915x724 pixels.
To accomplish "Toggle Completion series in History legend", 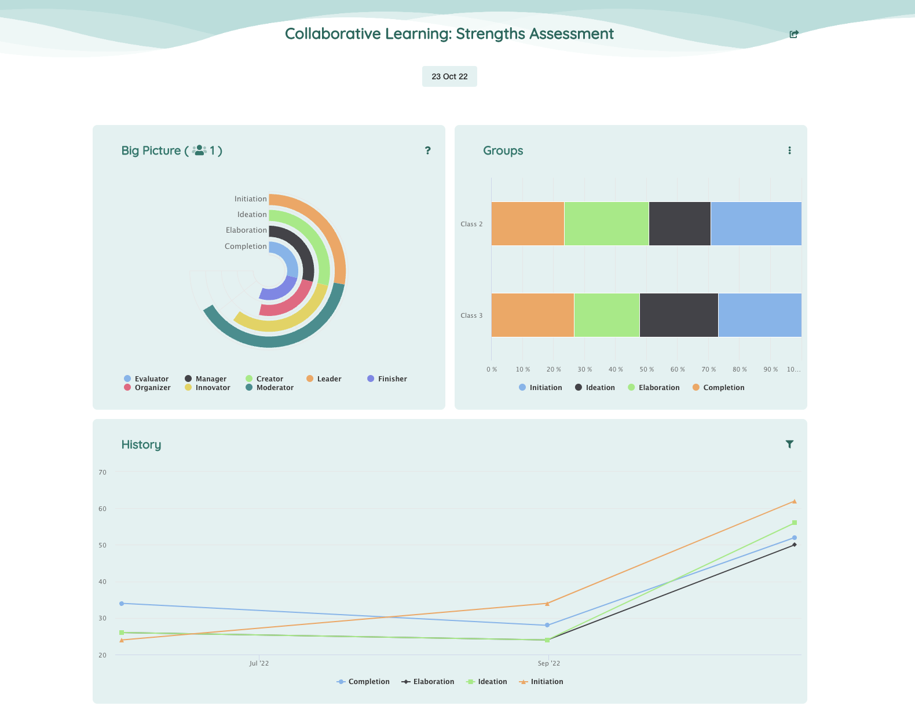I will pos(363,681).
